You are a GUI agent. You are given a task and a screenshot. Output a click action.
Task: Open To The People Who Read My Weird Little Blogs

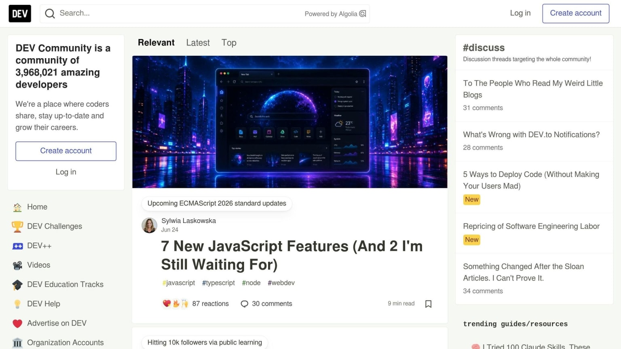tap(533, 89)
